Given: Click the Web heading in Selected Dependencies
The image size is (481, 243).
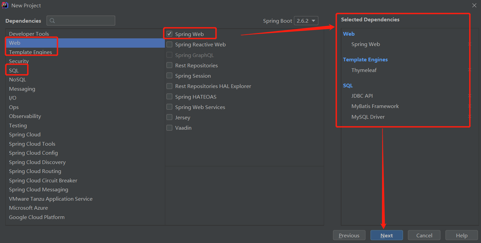Looking at the screenshot, I should coord(349,34).
